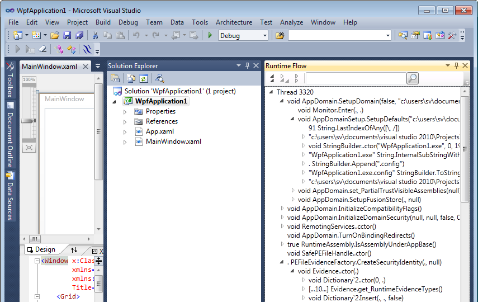Select MainWindow.xaml in Solution Explorer

(173, 141)
